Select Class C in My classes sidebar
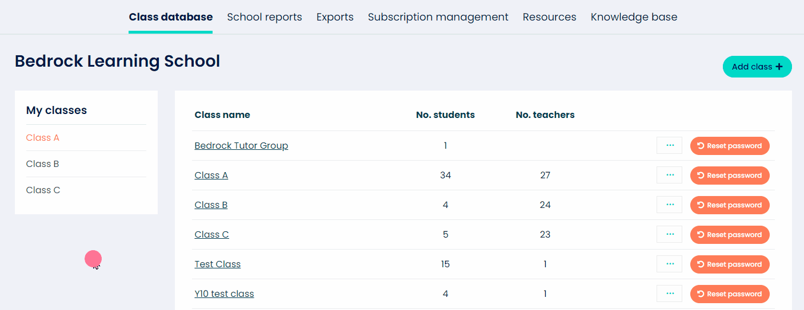The width and height of the screenshot is (804, 310). [43, 190]
